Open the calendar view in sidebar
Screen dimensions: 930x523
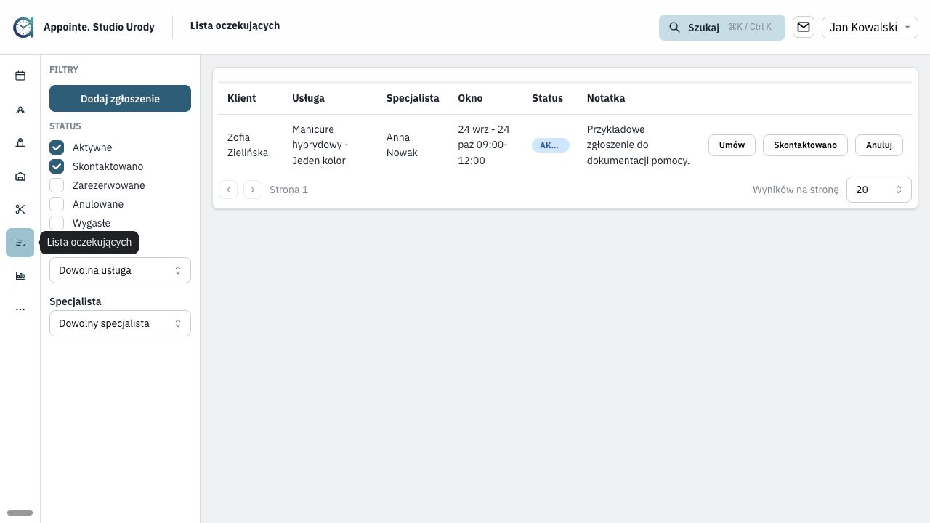[20, 76]
